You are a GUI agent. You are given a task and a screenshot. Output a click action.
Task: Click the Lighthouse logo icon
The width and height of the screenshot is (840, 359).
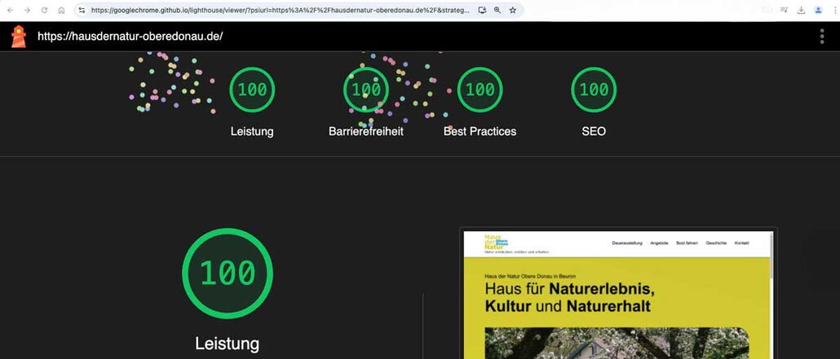18,37
